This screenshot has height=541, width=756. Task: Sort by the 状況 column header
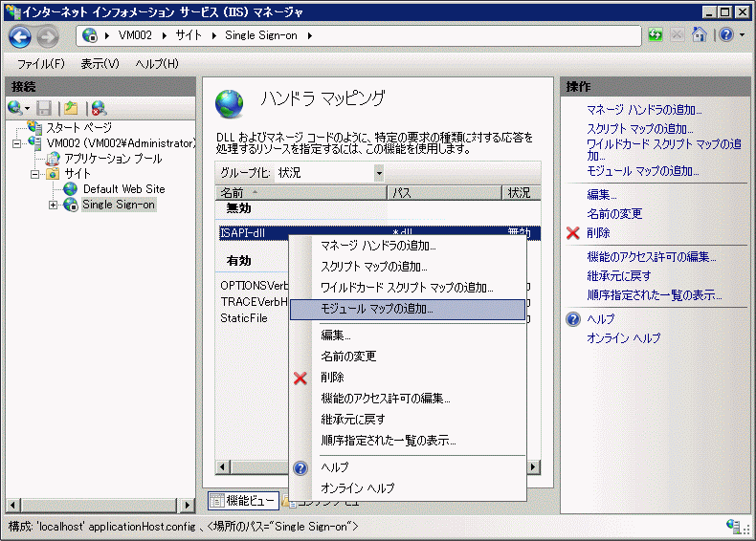522,193
